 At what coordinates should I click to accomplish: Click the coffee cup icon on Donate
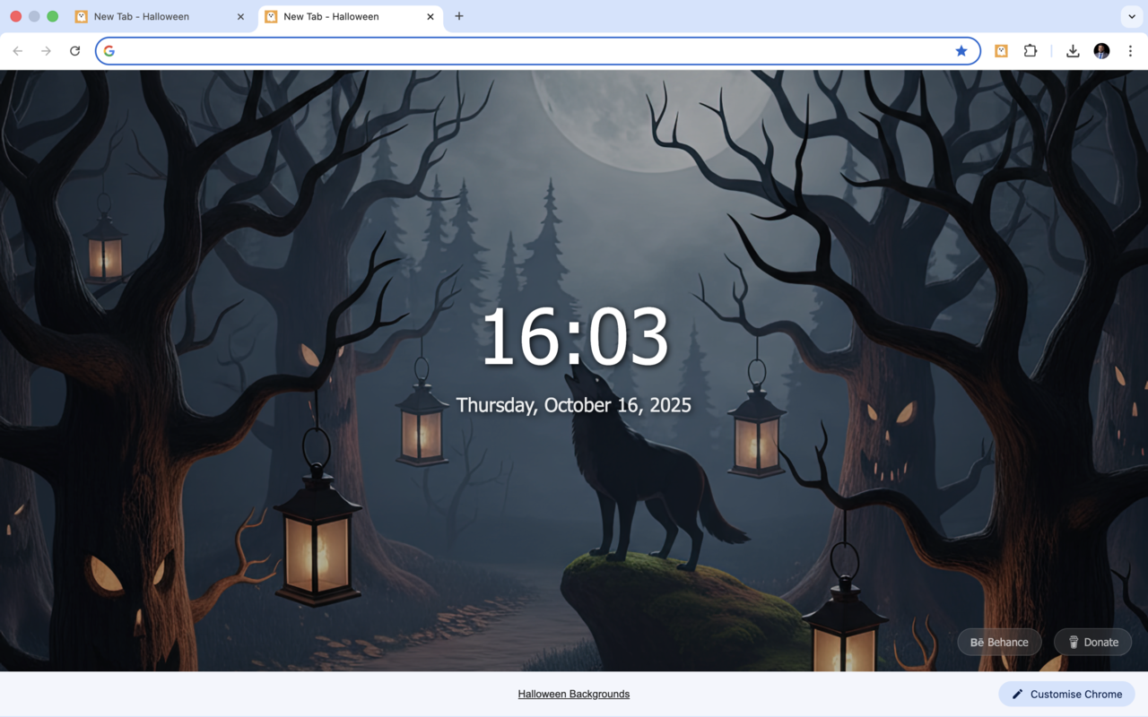click(x=1073, y=642)
